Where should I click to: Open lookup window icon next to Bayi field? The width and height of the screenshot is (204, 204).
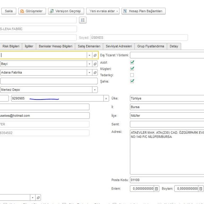click(95, 64)
